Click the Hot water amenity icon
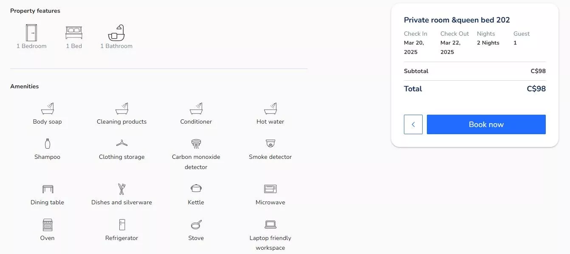Image resolution: width=570 pixels, height=254 pixels. pos(271,109)
